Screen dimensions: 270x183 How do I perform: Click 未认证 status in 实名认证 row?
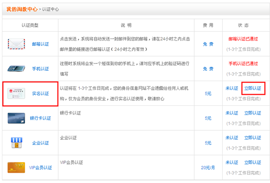tap(232, 88)
